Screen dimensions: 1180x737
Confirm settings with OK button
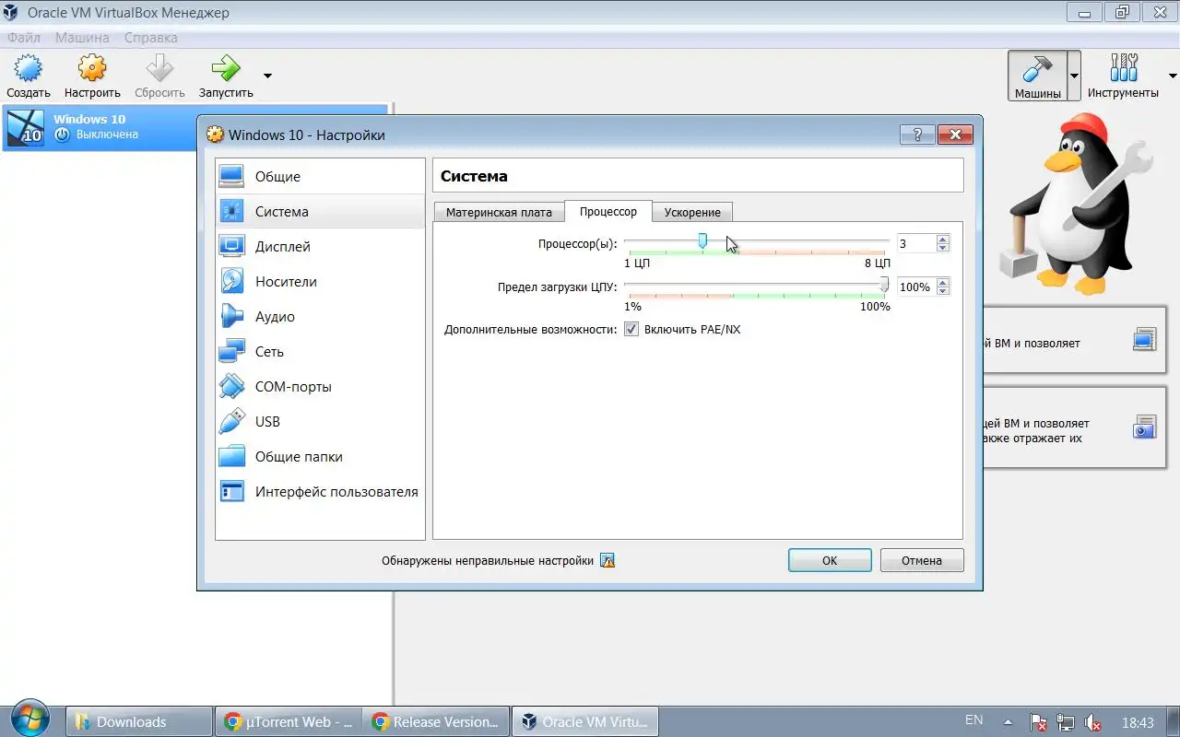point(830,560)
